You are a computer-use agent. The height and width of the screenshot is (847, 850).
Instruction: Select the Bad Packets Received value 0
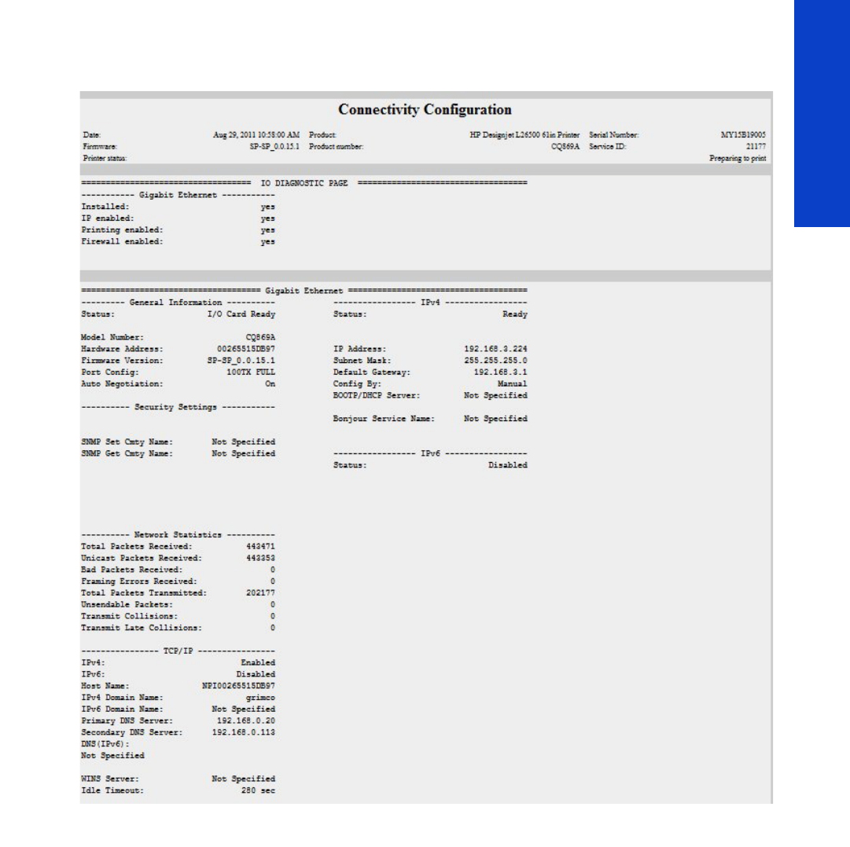tap(273, 570)
